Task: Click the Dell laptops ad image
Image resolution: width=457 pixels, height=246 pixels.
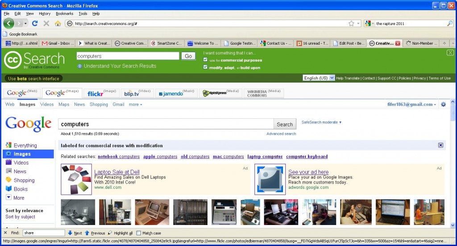Action: (76, 179)
